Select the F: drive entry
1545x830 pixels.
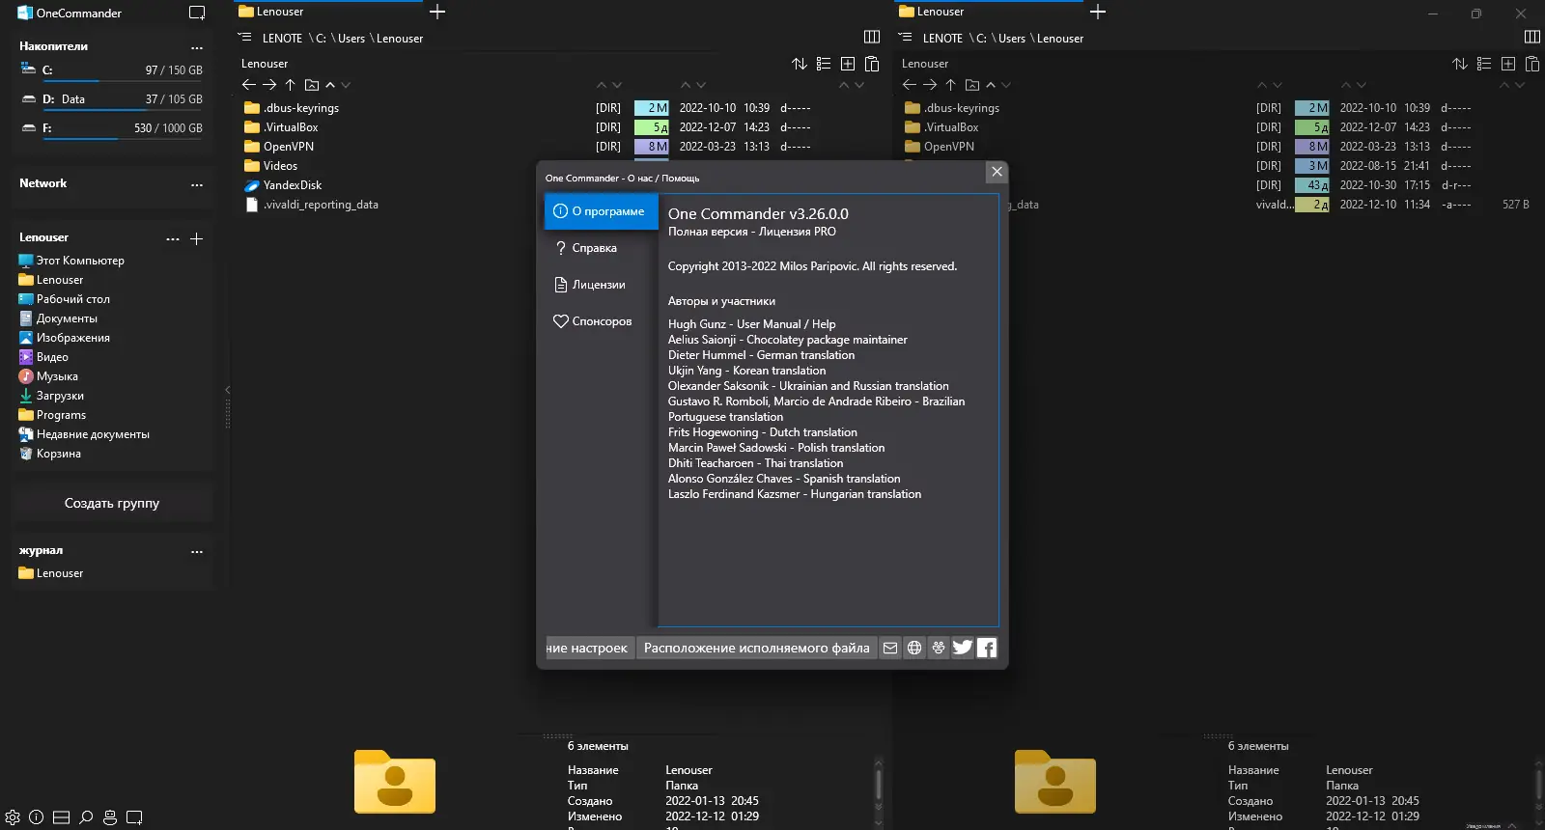coord(112,128)
